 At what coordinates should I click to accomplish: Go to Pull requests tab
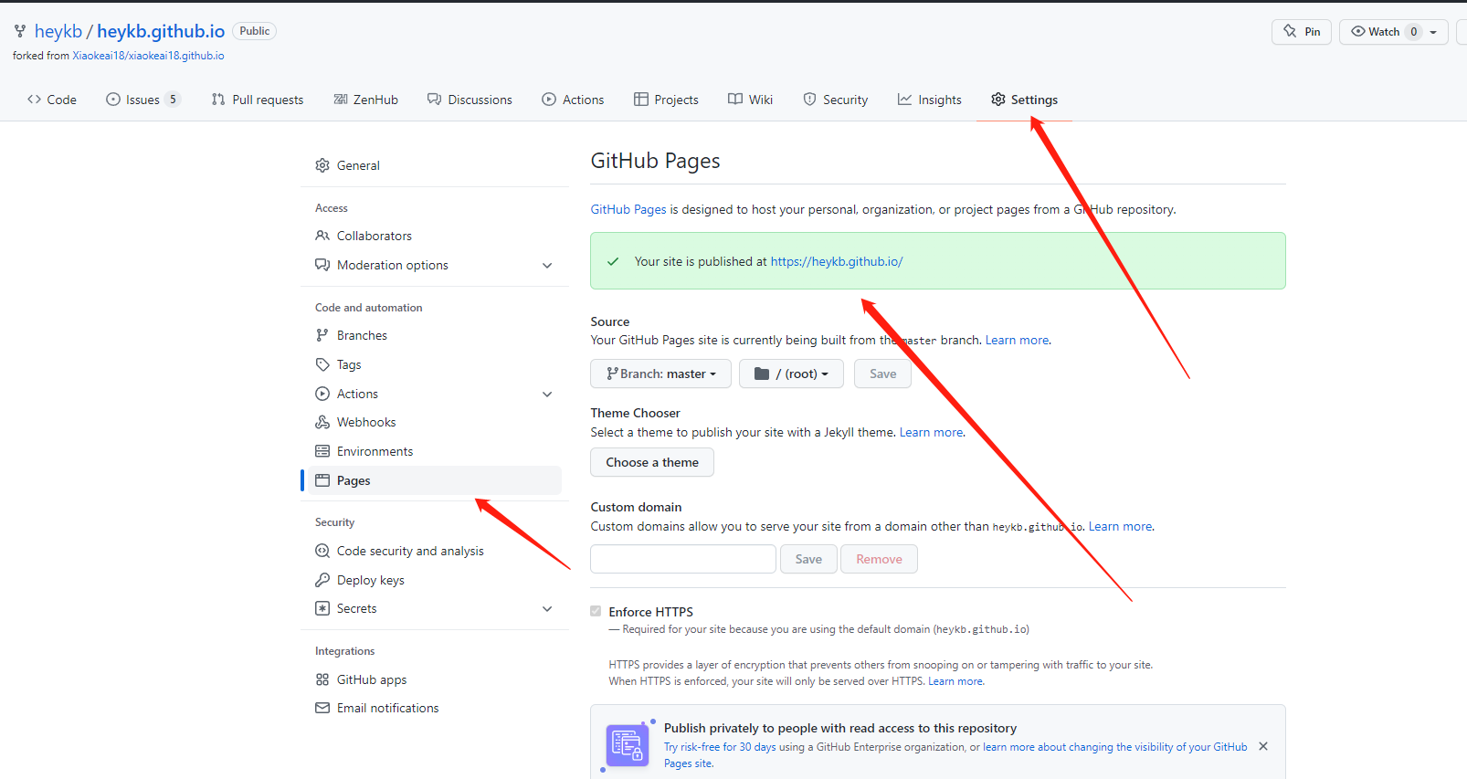click(x=258, y=100)
